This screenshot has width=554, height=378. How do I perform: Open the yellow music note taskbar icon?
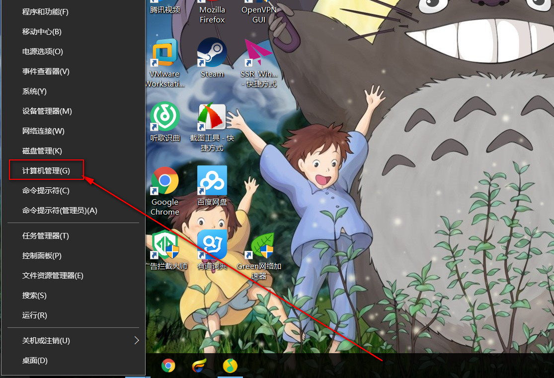(230, 366)
